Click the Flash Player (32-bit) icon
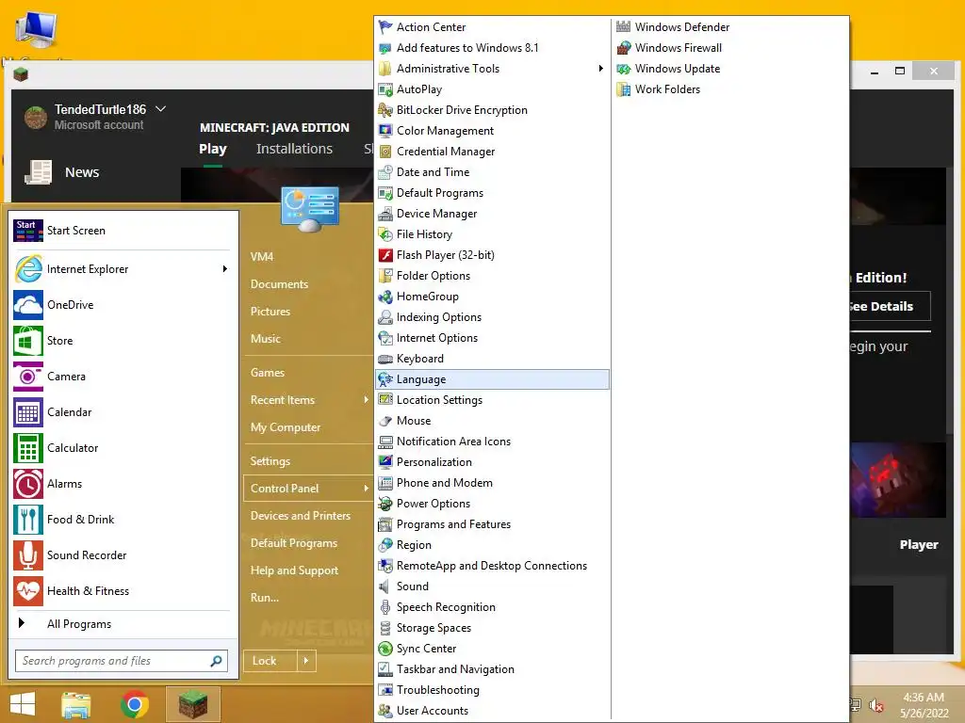 (x=385, y=255)
